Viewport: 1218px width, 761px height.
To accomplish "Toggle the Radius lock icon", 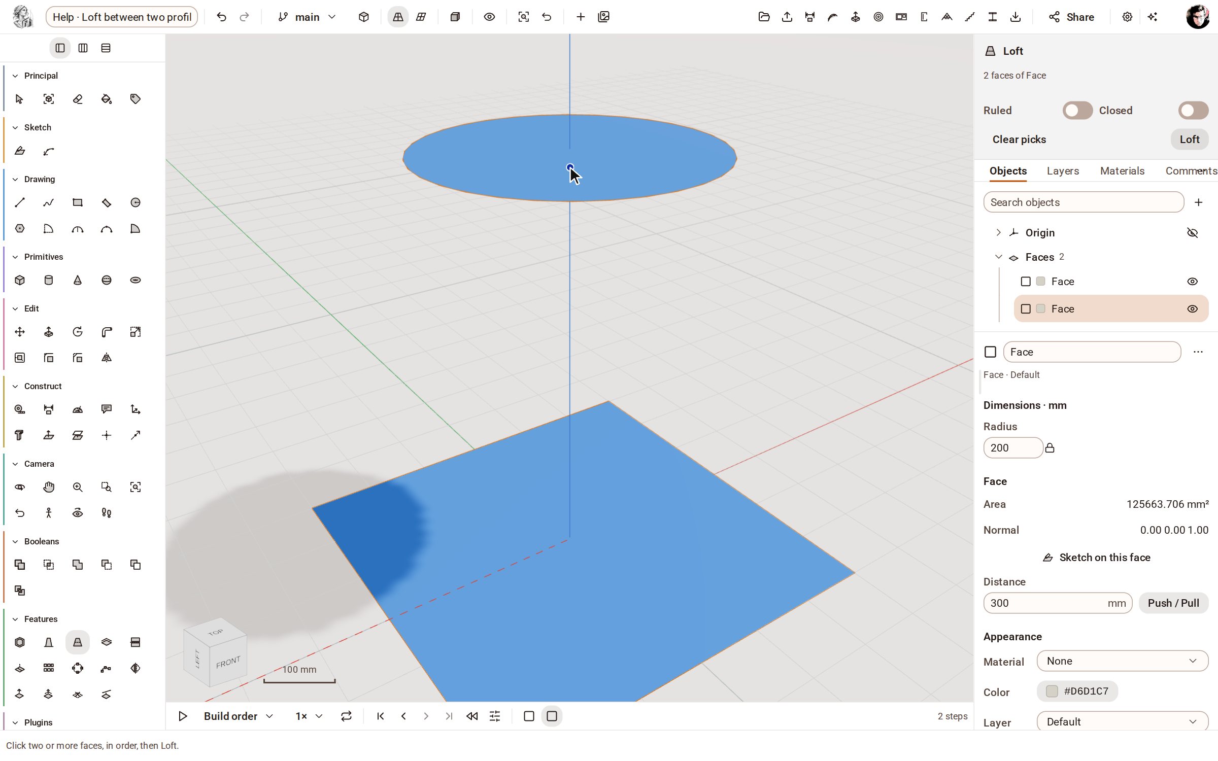I will click(1050, 448).
